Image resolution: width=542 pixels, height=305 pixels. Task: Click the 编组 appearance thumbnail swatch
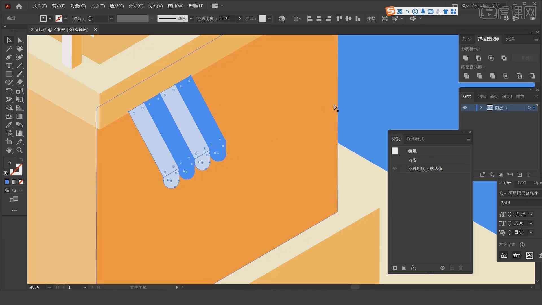click(x=395, y=151)
